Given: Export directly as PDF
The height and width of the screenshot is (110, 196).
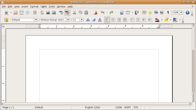Looking at the screenshot, I should (x=42, y=13).
